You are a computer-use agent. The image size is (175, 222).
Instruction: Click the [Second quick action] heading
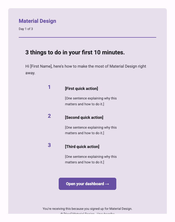84,117
